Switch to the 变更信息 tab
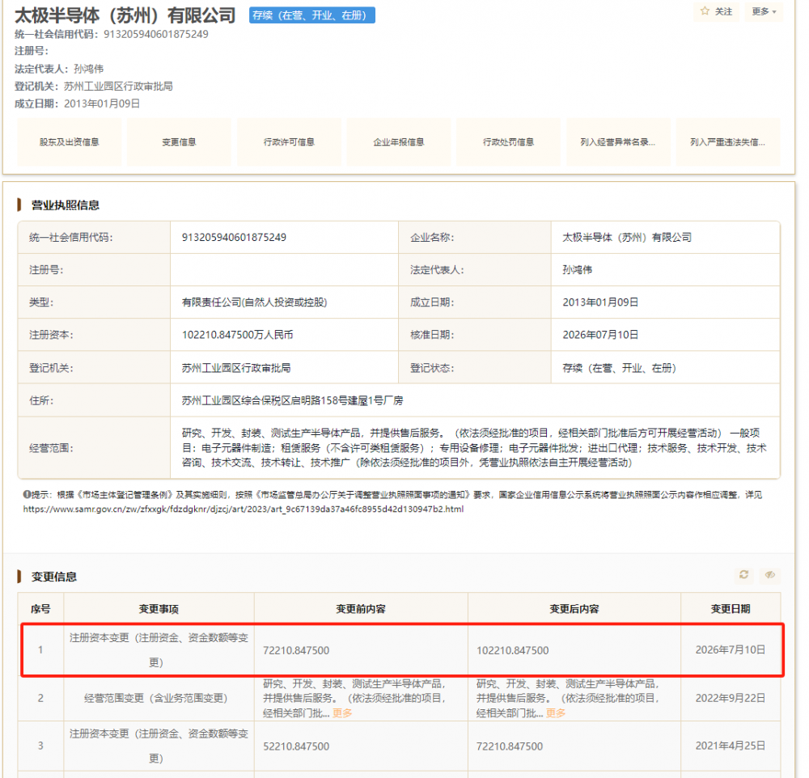This screenshot has width=809, height=778. click(x=179, y=142)
